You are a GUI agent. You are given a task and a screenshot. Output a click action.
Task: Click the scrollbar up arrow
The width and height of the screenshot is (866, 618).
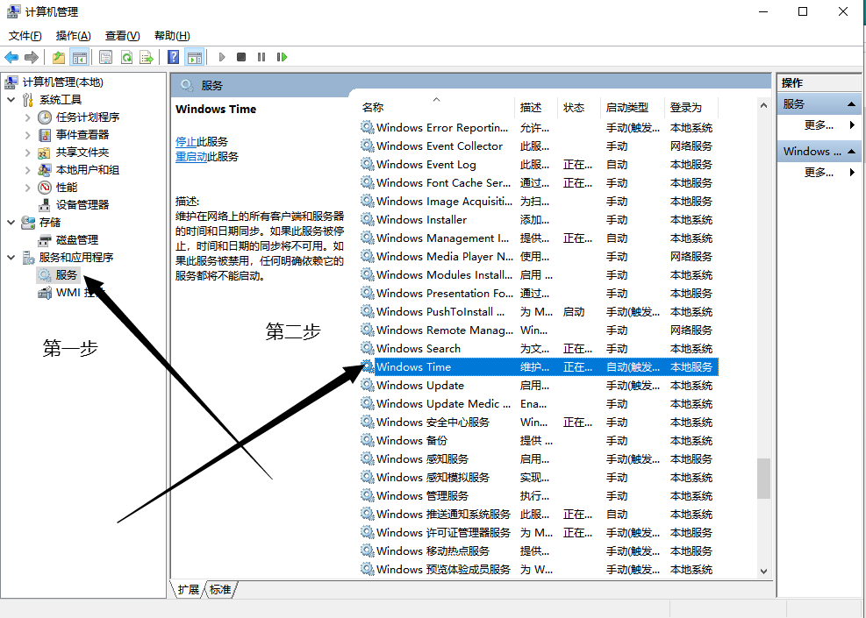click(763, 105)
